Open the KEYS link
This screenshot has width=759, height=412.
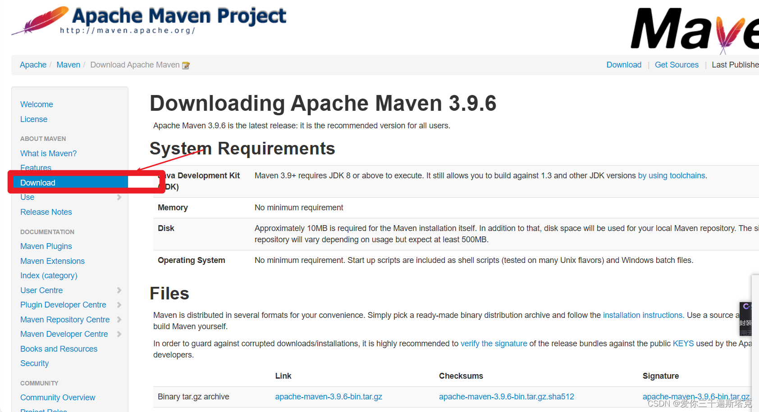(683, 343)
